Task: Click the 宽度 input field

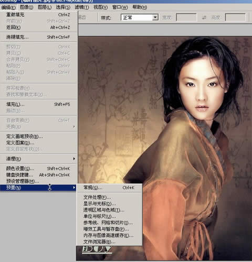Action: click(x=186, y=17)
